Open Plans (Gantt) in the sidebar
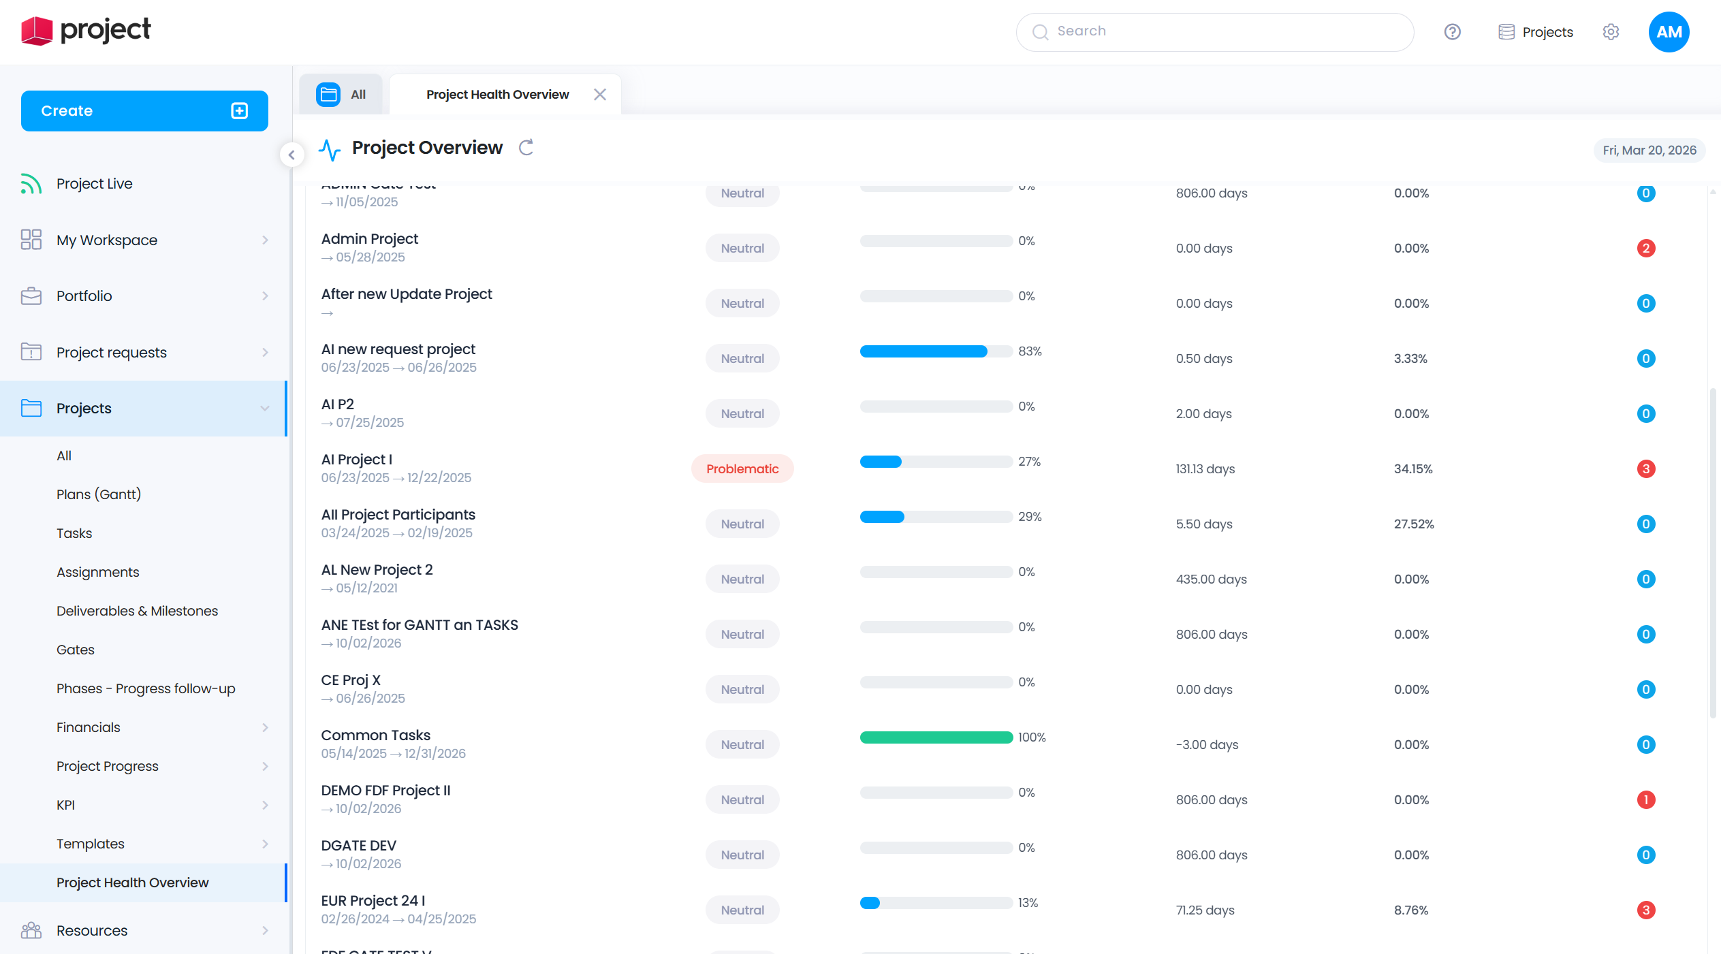Viewport: 1721px width, 954px height. click(x=99, y=494)
